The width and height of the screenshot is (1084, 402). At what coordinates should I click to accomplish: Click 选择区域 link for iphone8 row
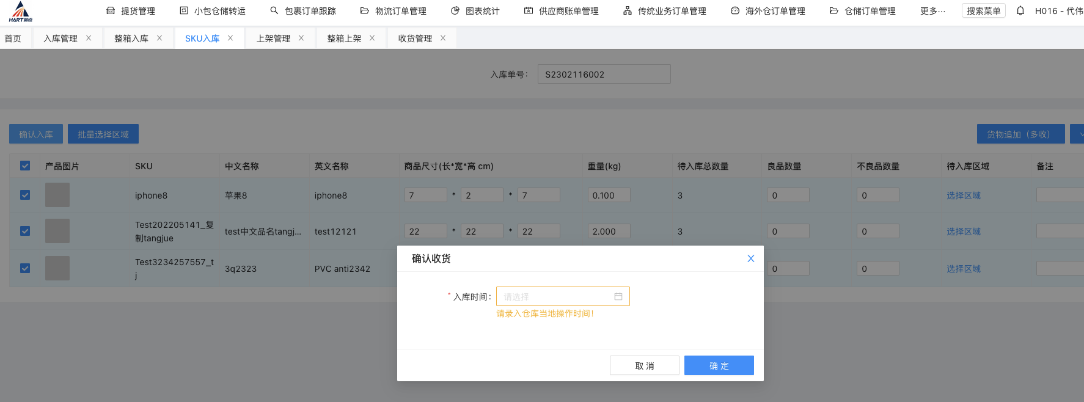click(x=963, y=196)
